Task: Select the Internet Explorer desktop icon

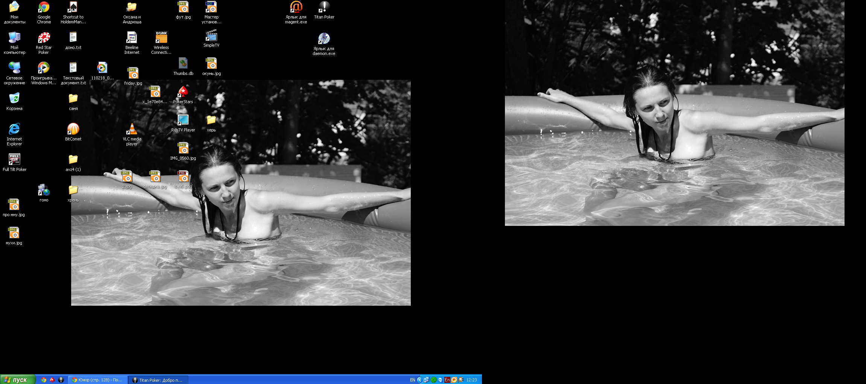Action: click(x=14, y=130)
